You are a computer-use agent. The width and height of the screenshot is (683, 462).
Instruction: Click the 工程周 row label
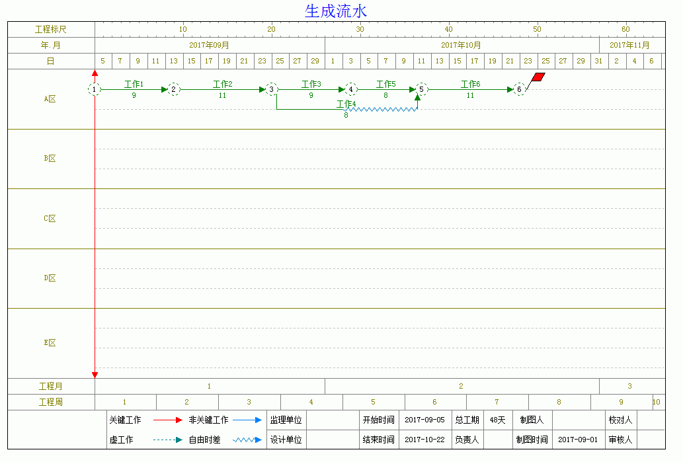(51, 402)
